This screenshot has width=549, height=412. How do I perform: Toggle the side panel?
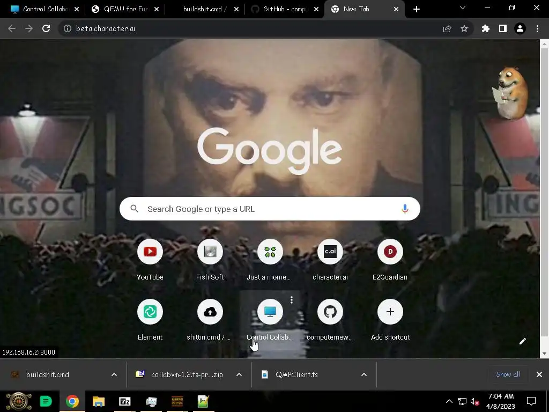(503, 28)
